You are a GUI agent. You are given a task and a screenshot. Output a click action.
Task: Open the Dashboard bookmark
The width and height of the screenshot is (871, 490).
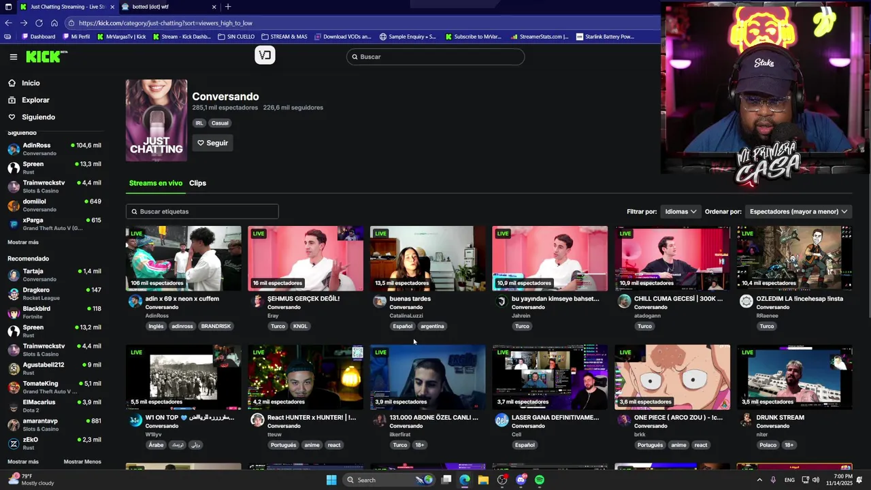[x=38, y=37]
